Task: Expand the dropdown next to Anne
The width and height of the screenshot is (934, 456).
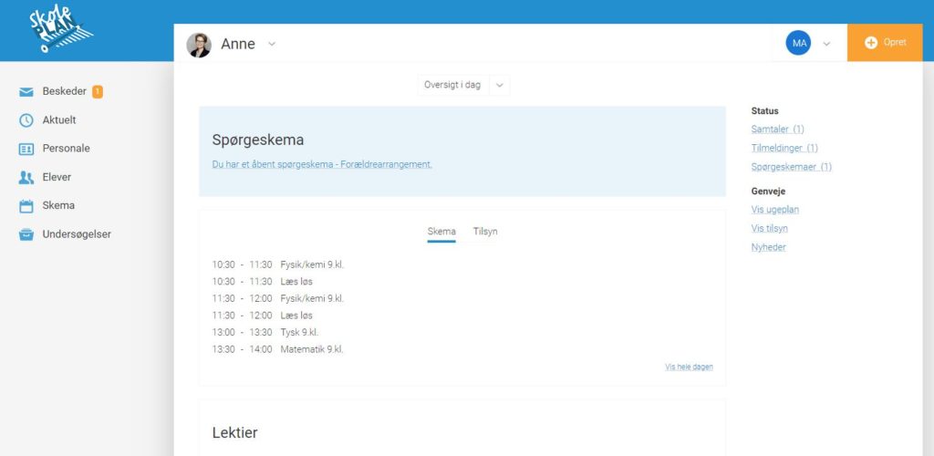Action: (x=272, y=44)
